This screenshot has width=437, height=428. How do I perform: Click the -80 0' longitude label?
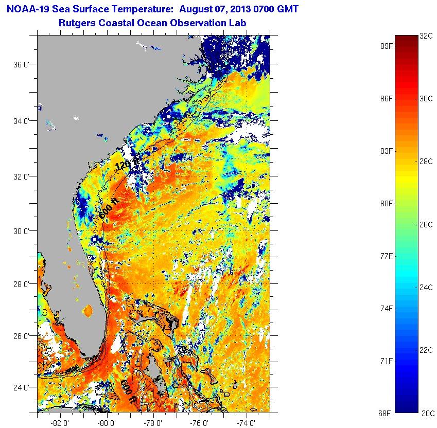107,423
